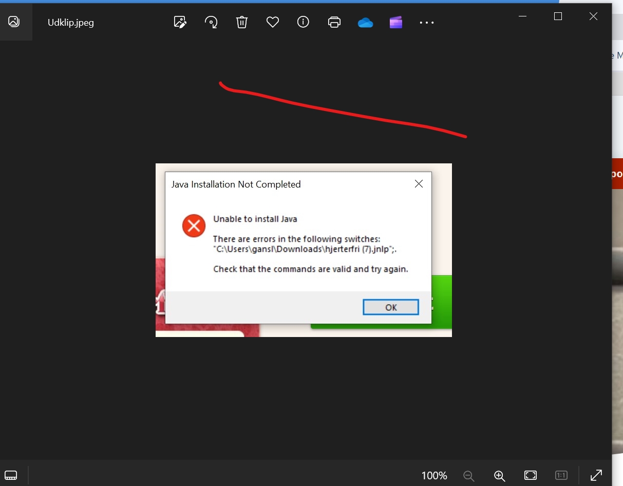The width and height of the screenshot is (623, 486).
Task: Open OneDrive cloud icon in toolbar
Action: pos(365,23)
